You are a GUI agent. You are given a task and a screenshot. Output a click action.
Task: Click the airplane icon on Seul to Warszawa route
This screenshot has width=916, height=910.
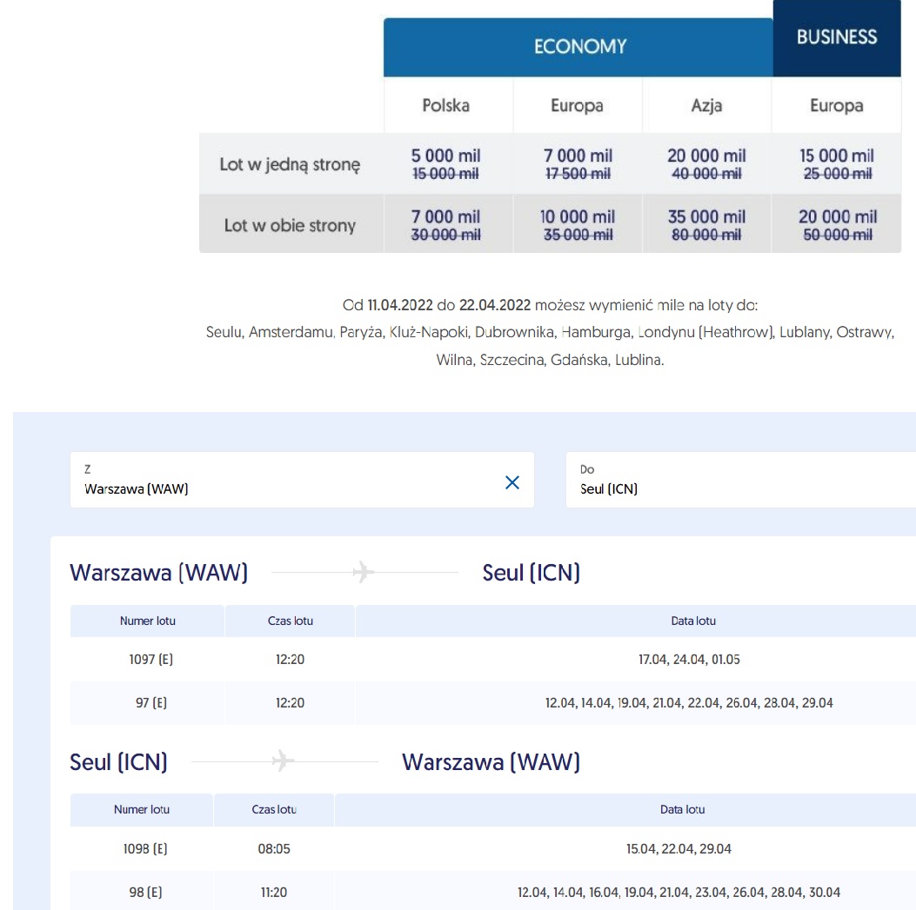point(284,761)
